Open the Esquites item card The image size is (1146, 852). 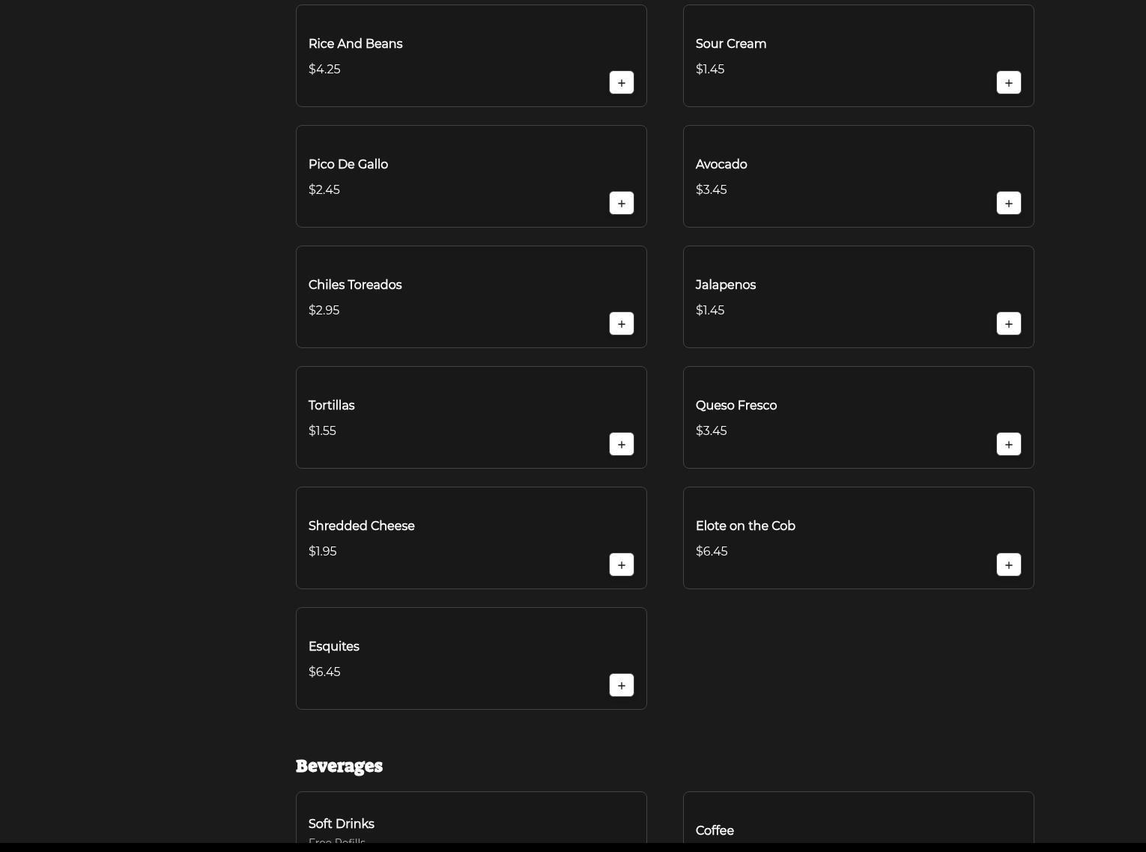click(471, 658)
